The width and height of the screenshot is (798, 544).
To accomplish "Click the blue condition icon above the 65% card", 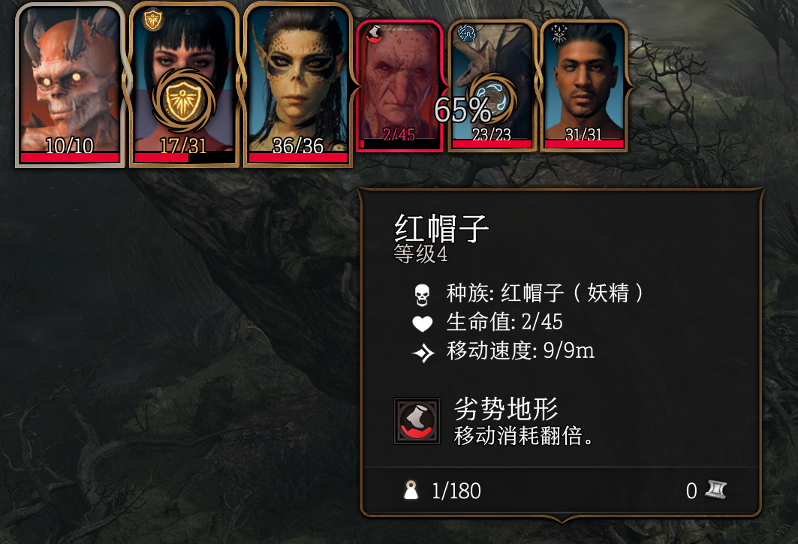I will (x=467, y=34).
